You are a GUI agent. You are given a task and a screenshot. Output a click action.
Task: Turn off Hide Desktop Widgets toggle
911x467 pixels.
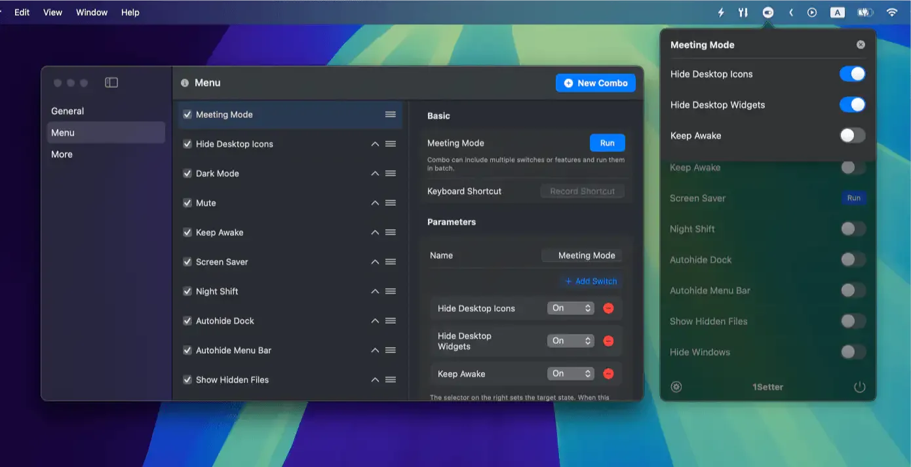click(x=852, y=105)
